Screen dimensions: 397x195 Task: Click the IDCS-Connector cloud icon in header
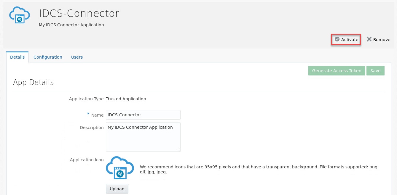point(20,15)
